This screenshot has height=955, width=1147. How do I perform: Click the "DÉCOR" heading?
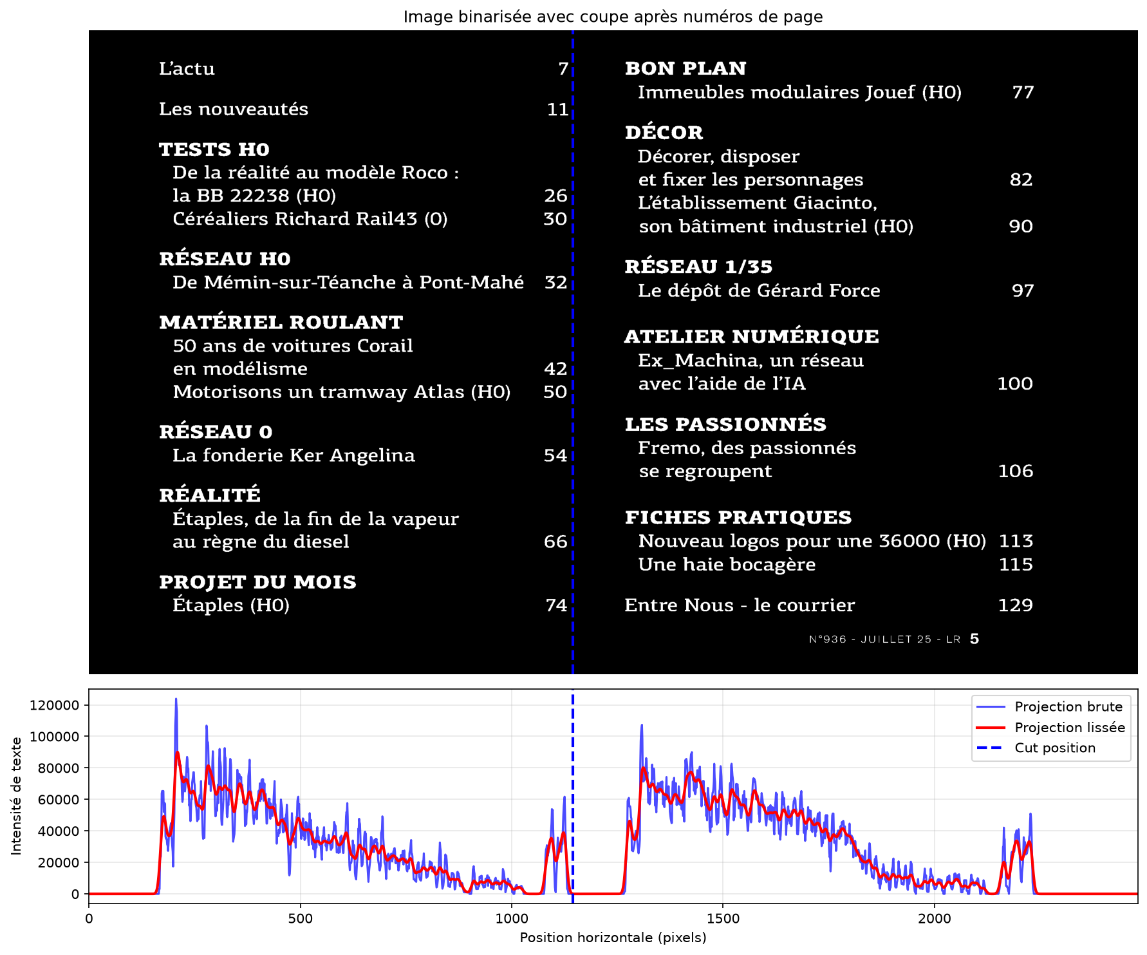pos(664,133)
